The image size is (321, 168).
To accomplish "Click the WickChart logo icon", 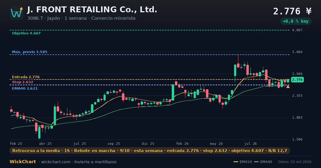I will point(17,13).
